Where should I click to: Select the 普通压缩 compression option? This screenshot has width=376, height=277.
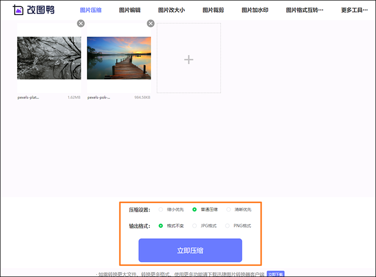[x=195, y=209]
